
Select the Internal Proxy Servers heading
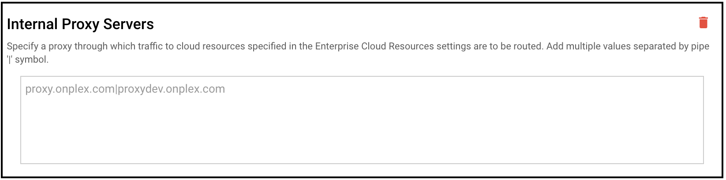[x=80, y=24]
